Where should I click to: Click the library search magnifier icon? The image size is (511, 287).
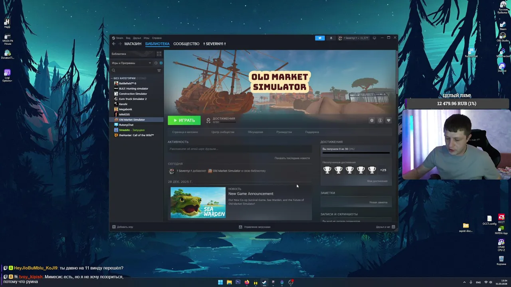(114, 71)
